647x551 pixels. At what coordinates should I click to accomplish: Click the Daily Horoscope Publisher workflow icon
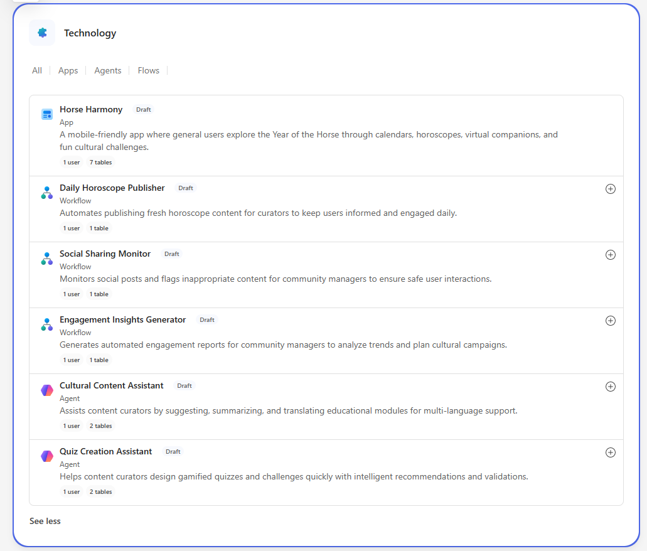(47, 193)
